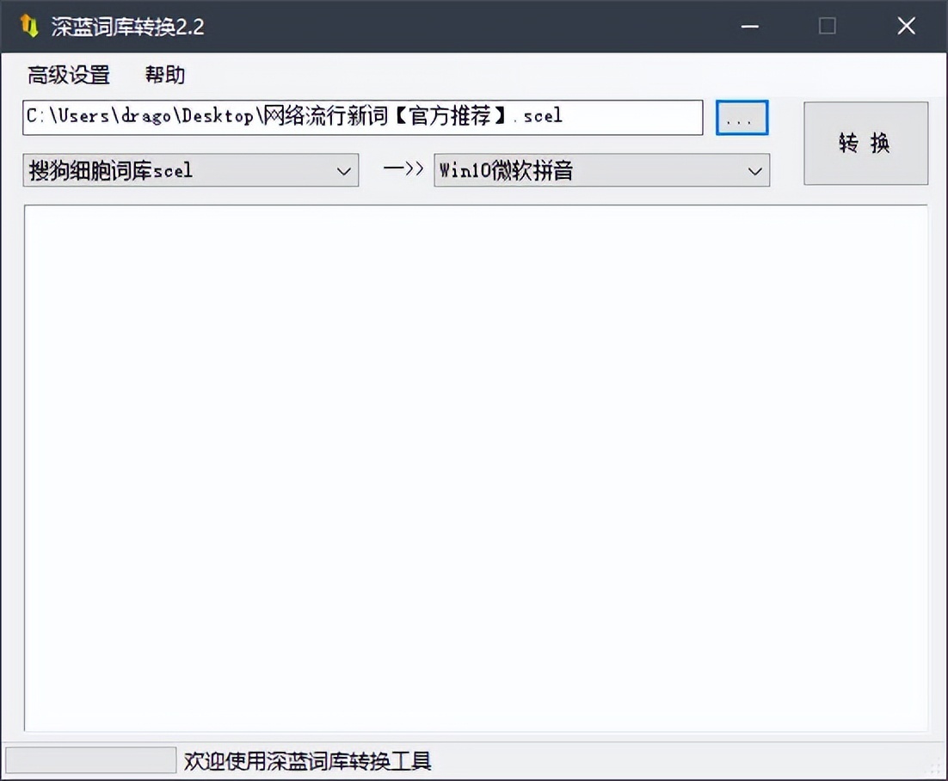Minimize the 深蓝词库转换2.2 window
This screenshot has height=781, width=948.
click(749, 26)
